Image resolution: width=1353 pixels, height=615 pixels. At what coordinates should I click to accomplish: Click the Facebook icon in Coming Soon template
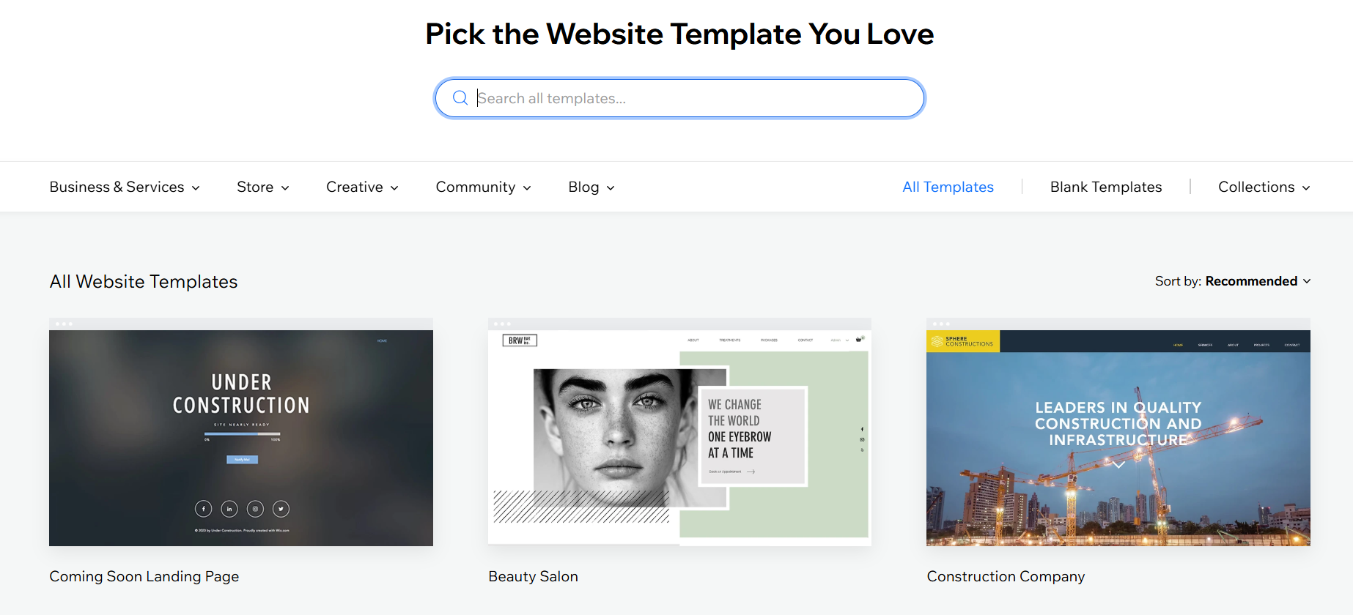click(x=204, y=509)
